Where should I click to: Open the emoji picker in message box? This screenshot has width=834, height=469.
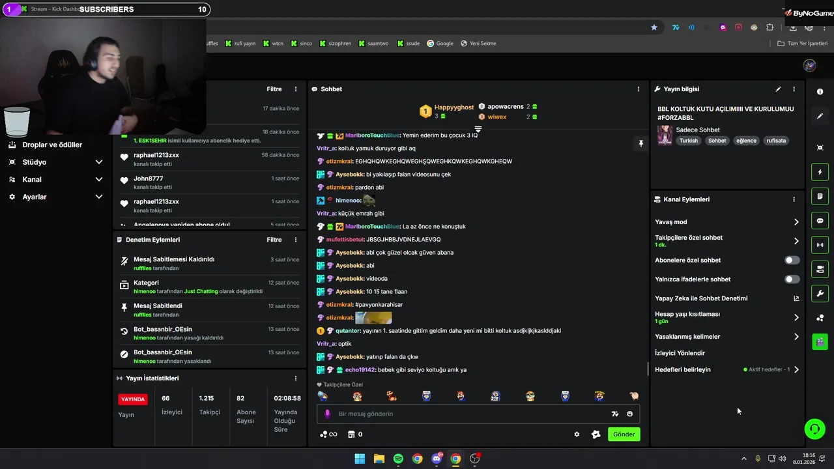(629, 414)
